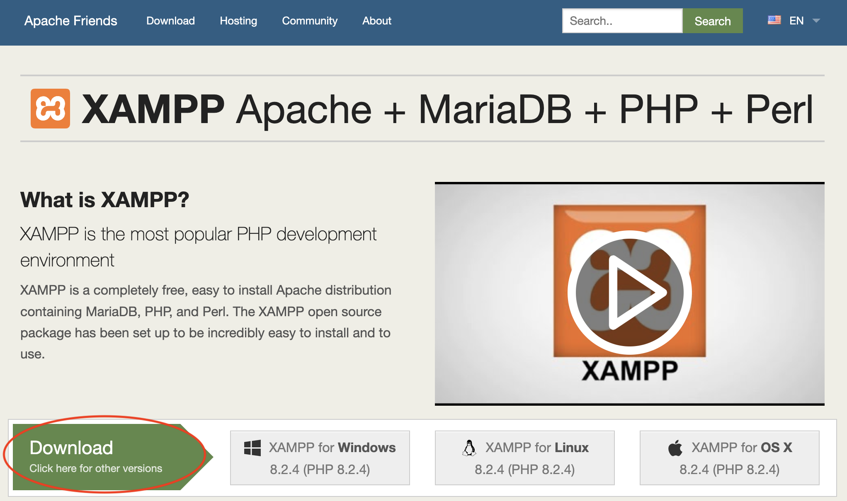847x501 pixels.
Task: Click the Apache Friends home link
Action: (70, 20)
